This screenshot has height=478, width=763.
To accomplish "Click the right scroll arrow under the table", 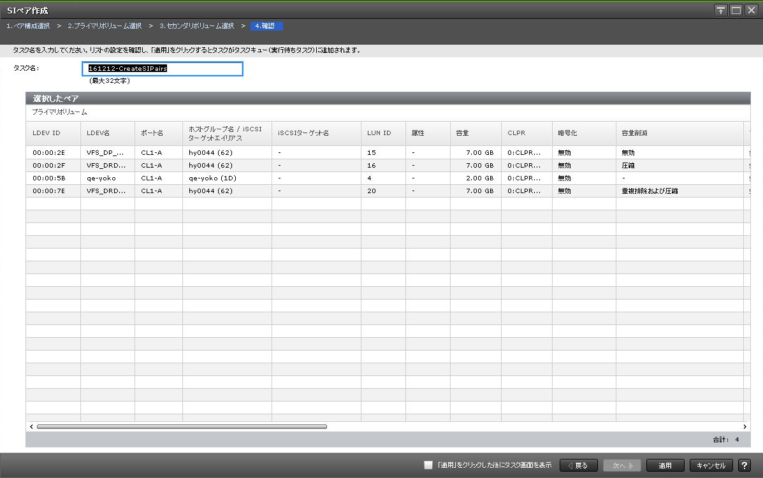I will [745, 426].
